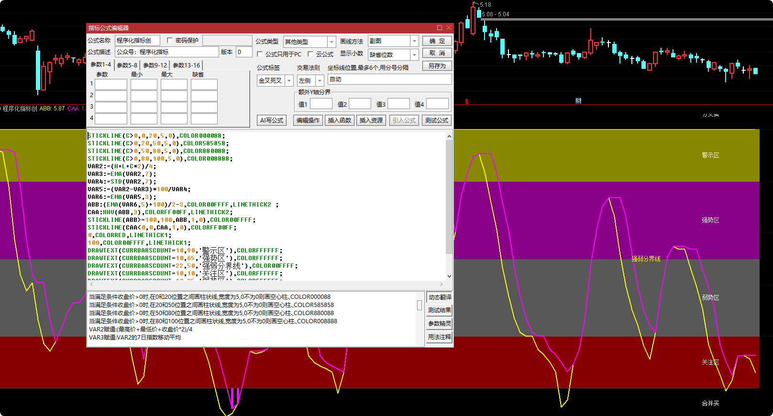Maximize the formula editor dialog
This screenshot has height=416, width=773.
click(x=440, y=28)
